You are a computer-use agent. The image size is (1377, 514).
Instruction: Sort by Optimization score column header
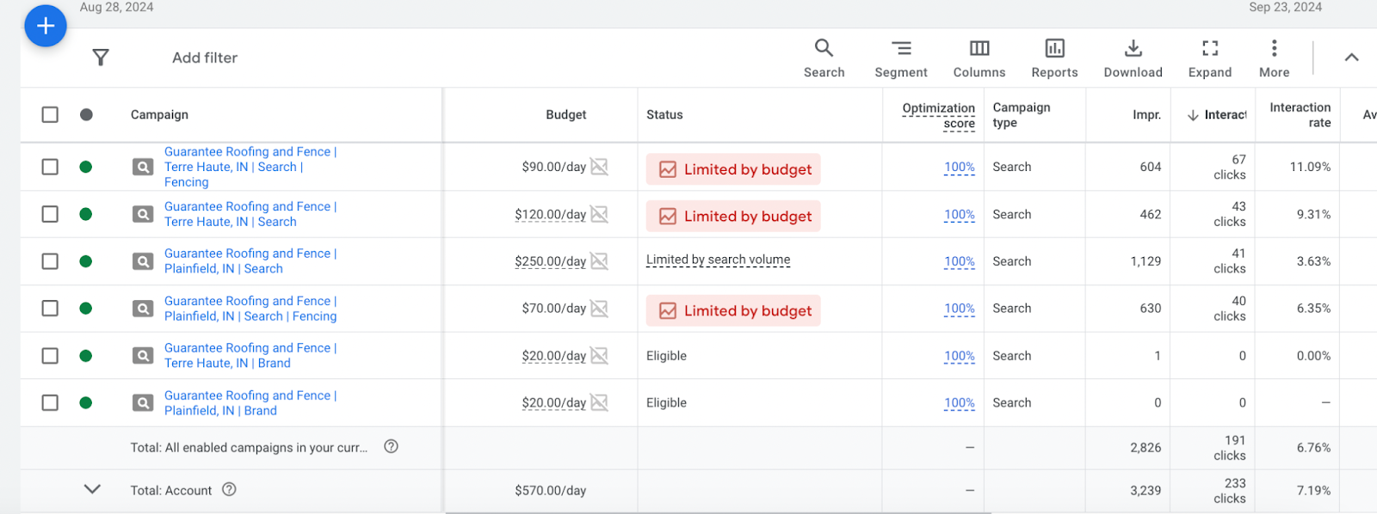click(938, 115)
